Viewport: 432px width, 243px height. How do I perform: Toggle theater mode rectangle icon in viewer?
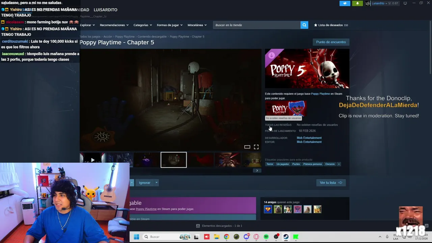(247, 147)
